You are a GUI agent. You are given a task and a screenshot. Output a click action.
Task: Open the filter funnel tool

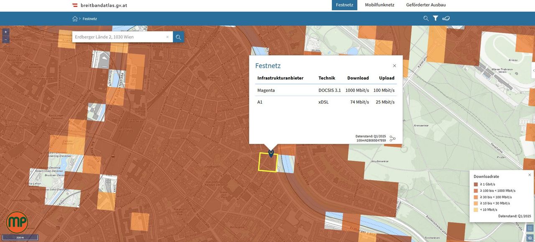(436, 18)
